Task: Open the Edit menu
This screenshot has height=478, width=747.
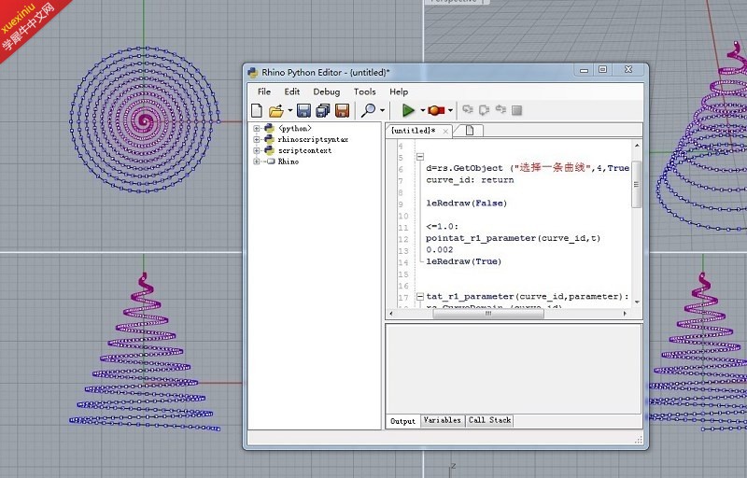Action: [292, 91]
